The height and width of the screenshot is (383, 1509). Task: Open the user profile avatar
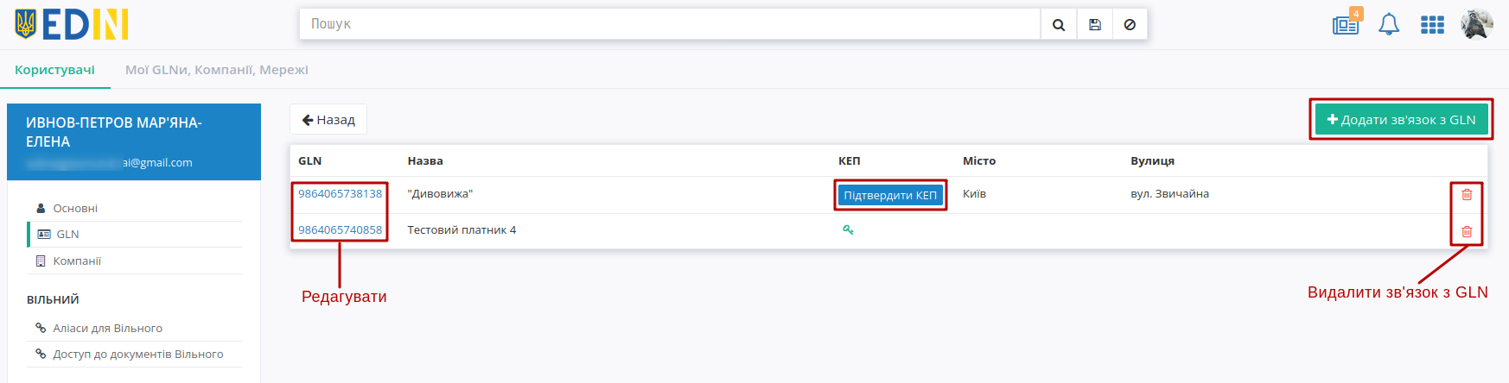tap(1477, 24)
